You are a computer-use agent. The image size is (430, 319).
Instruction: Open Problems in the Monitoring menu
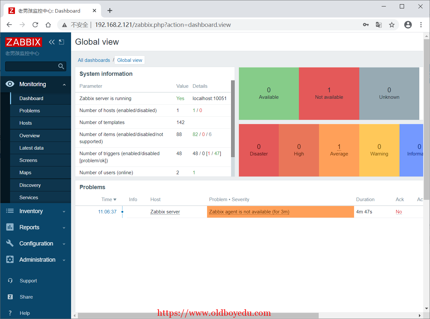click(41, 111)
